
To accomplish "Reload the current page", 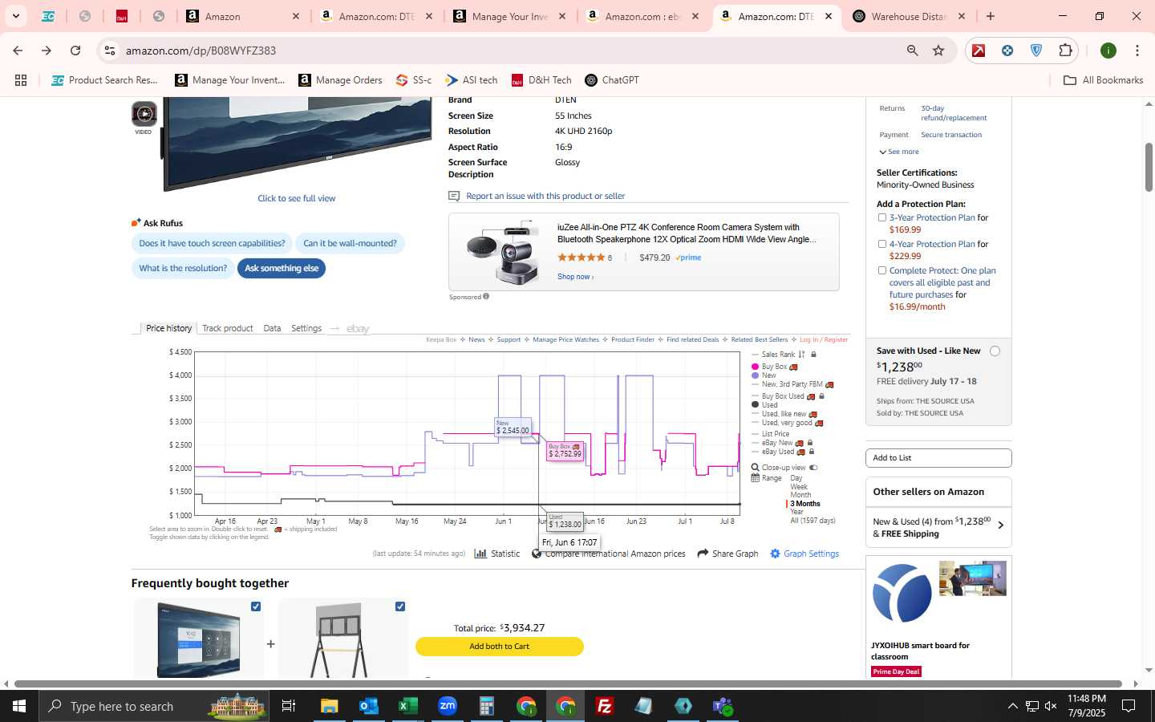I will (x=75, y=51).
